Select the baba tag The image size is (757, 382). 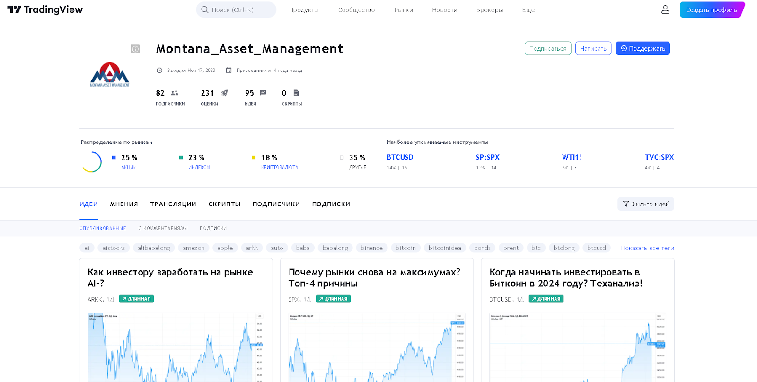pos(303,248)
